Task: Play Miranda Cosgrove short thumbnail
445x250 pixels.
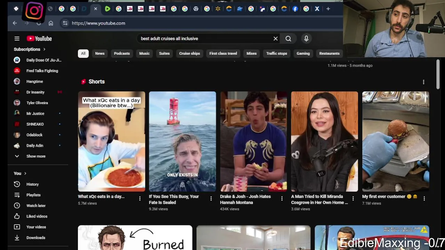Action: click(324, 141)
